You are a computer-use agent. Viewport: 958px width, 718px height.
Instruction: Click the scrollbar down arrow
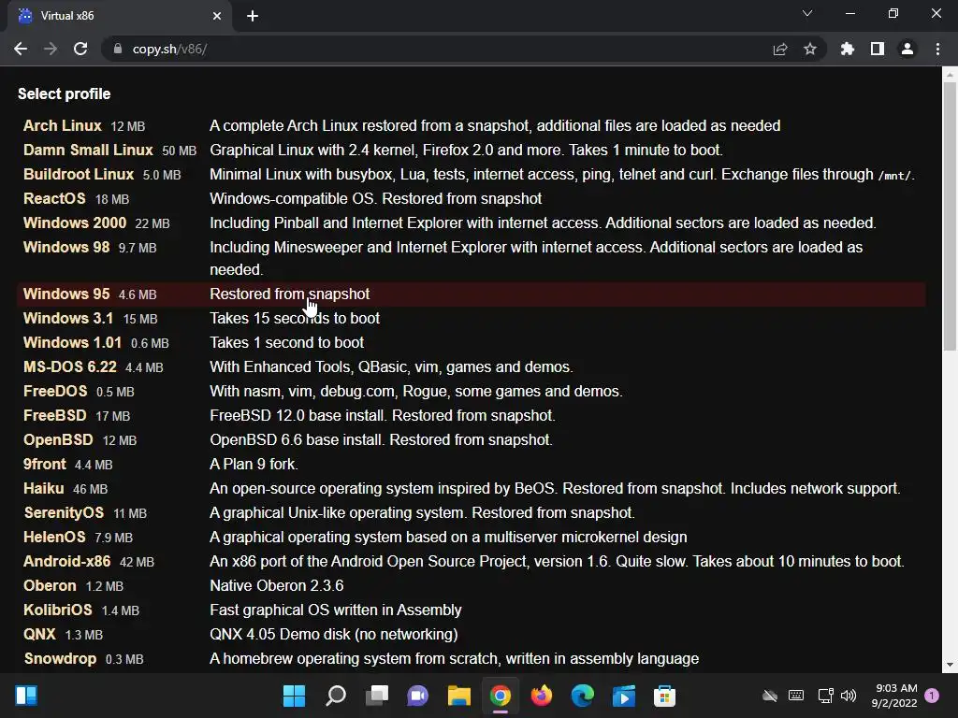(950, 666)
